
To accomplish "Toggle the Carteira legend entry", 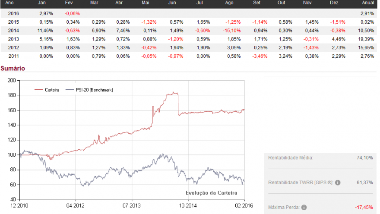I will tap(47, 90).
